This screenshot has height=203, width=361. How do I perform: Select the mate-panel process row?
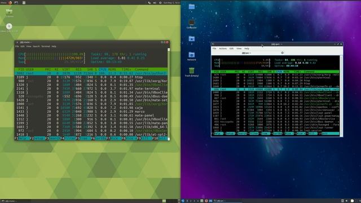point(91,115)
